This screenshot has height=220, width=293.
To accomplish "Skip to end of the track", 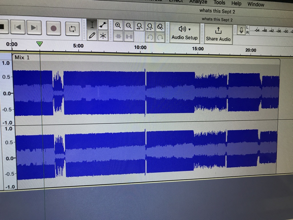I will pos(34,28).
